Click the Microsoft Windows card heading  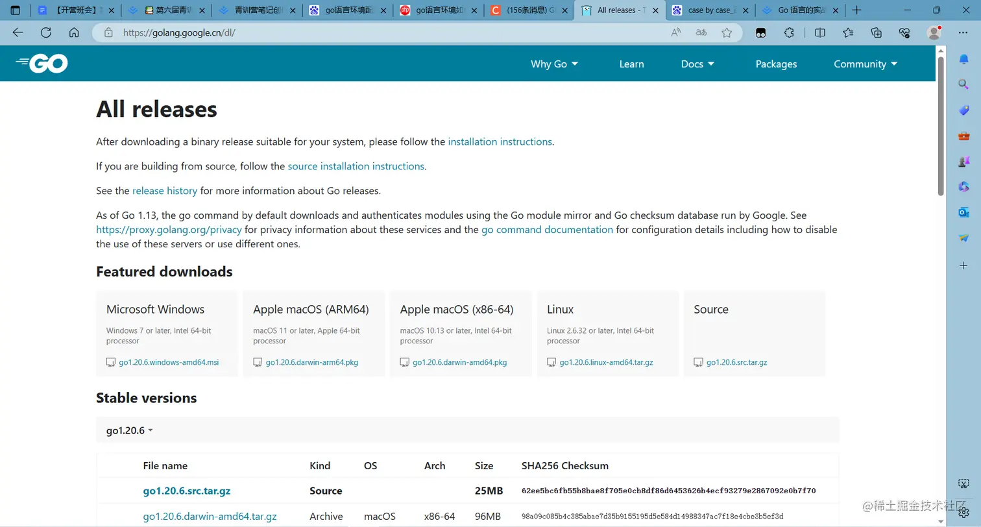tap(155, 310)
